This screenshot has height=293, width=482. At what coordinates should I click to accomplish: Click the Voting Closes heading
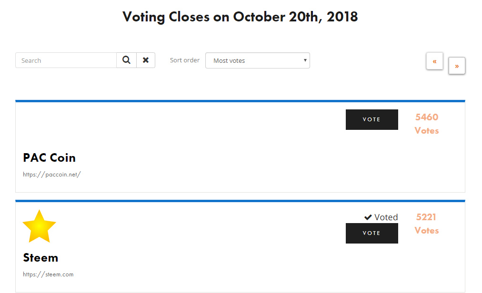coord(240,17)
